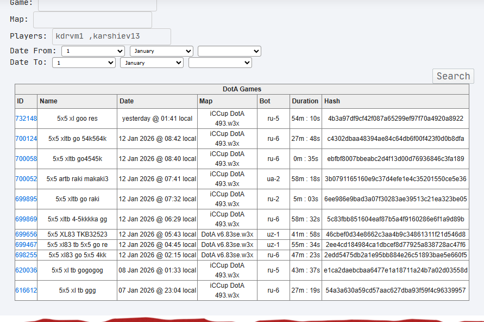
Task: Select game name '5x5 xltb 4-5kkkka gg'
Action: pos(77,219)
